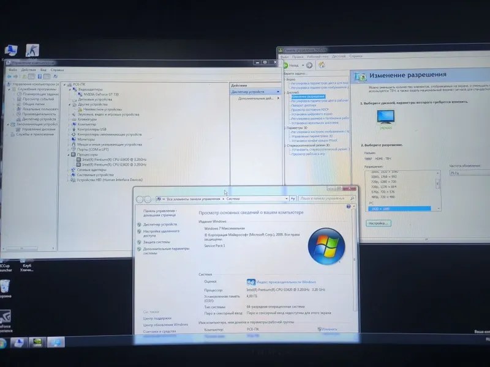Open the address bar dropdown in System window
The height and width of the screenshot is (367, 490).
tap(286, 198)
